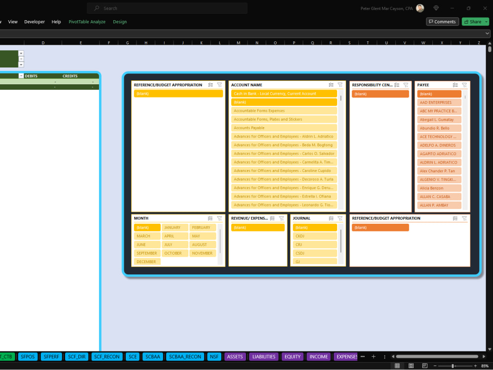Expand the formula bar chevron
493x370 pixels.
click(487, 34)
